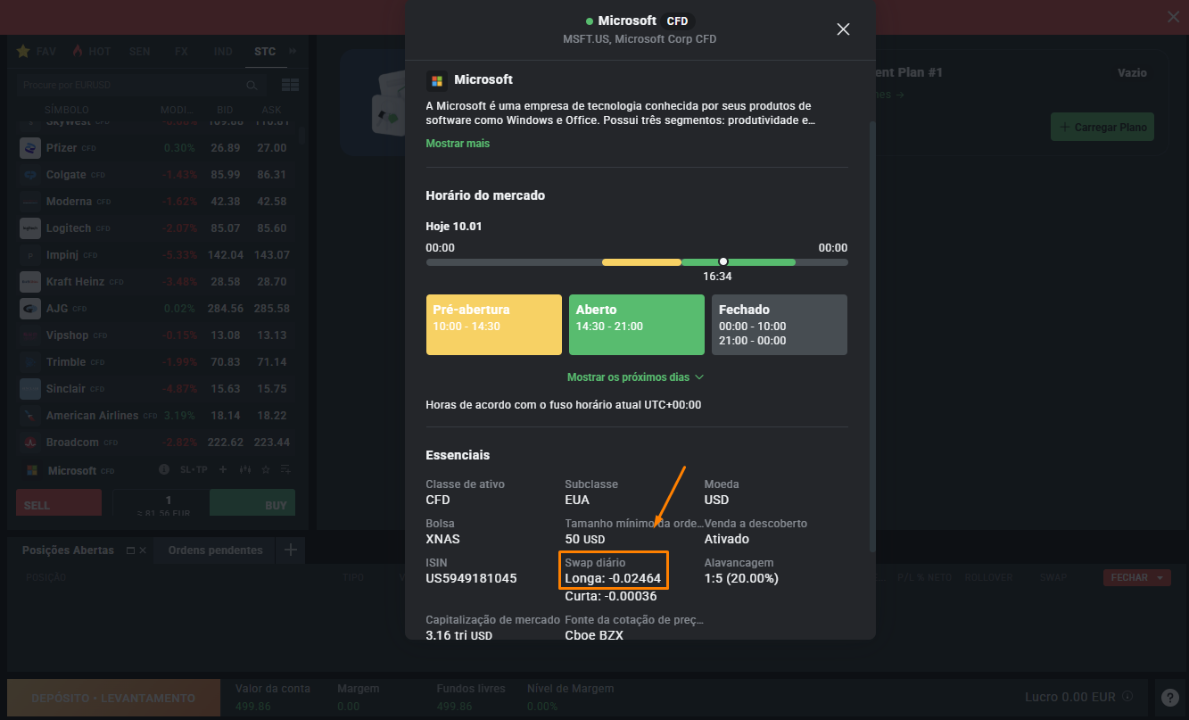Viewport: 1189px width, 720px height.
Task: Sort by the ASK column header
Action: 272,110
